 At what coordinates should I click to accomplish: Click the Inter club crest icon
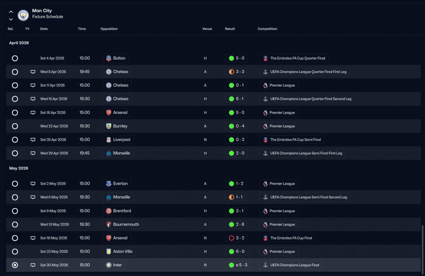click(x=109, y=265)
